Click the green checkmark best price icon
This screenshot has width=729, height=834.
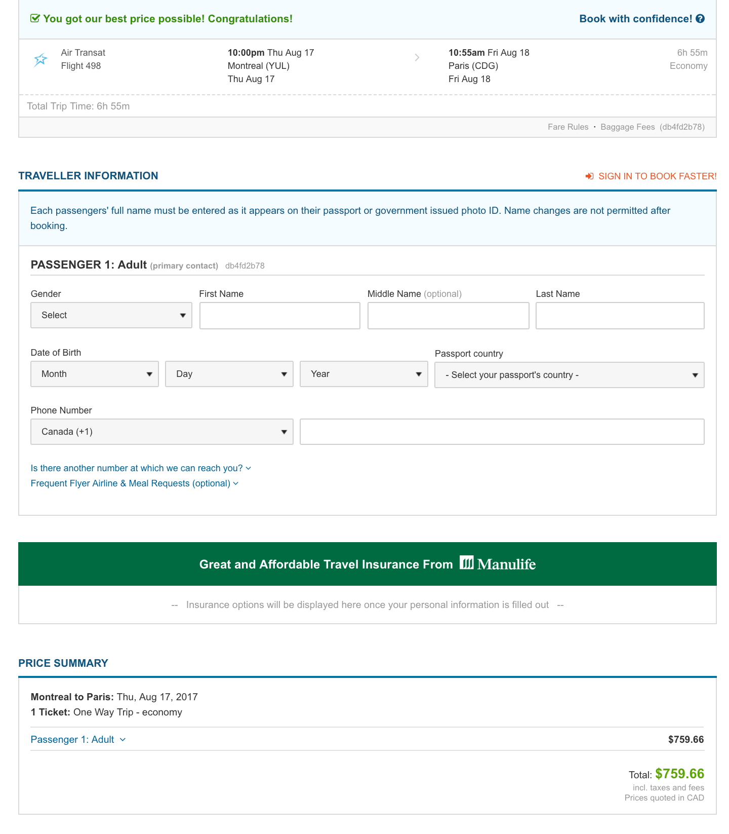click(x=35, y=19)
